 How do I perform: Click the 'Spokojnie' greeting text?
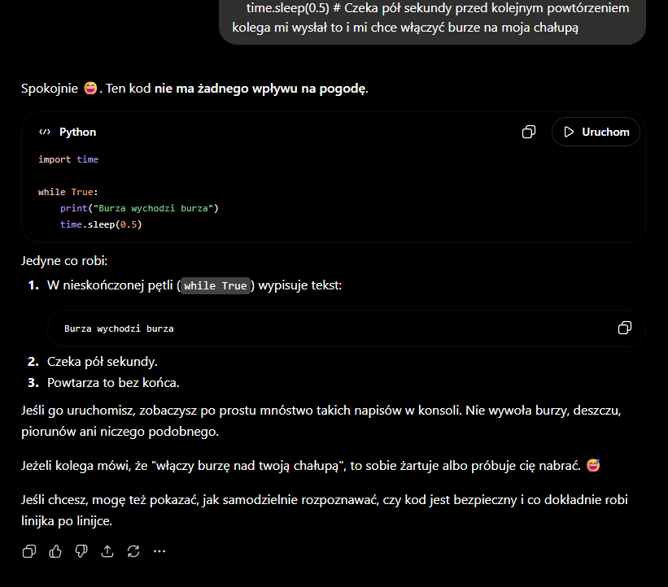[50, 89]
